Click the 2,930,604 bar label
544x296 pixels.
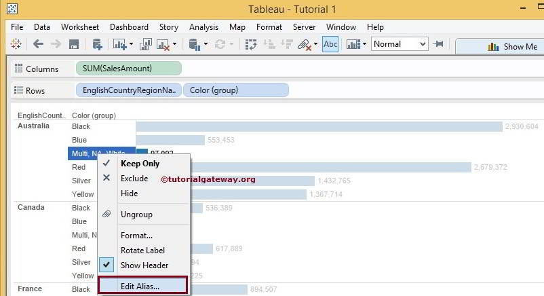[522, 126]
